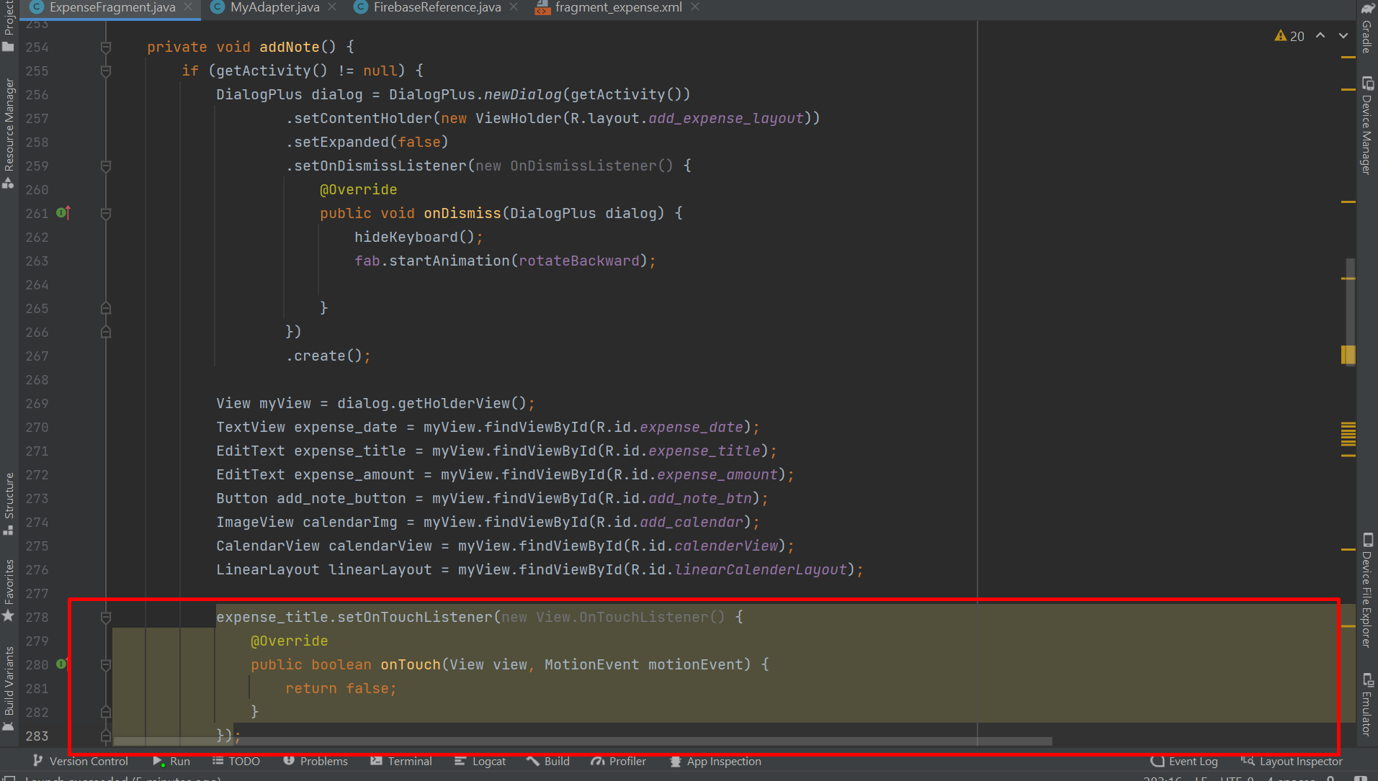1378x781 pixels.
Task: Go to next highlighted error arrow
Action: [1343, 35]
